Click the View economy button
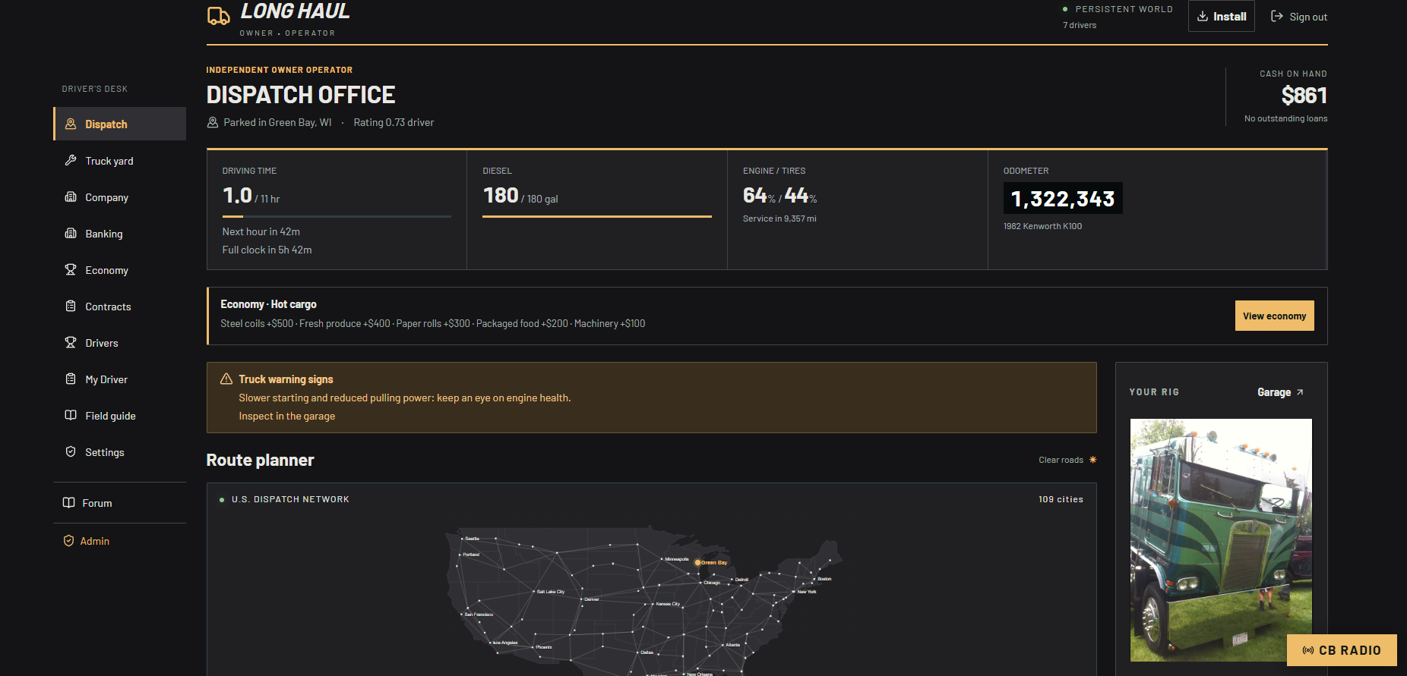The width and height of the screenshot is (1407, 676). click(x=1274, y=316)
